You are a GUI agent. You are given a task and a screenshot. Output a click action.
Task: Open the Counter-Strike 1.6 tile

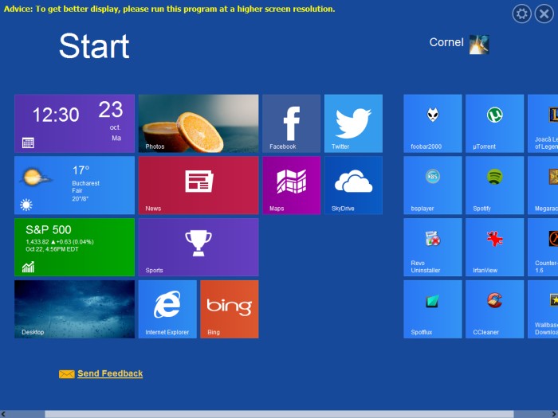(543, 247)
